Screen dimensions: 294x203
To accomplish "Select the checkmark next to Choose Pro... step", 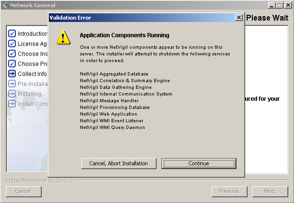I will pos(12,64).
